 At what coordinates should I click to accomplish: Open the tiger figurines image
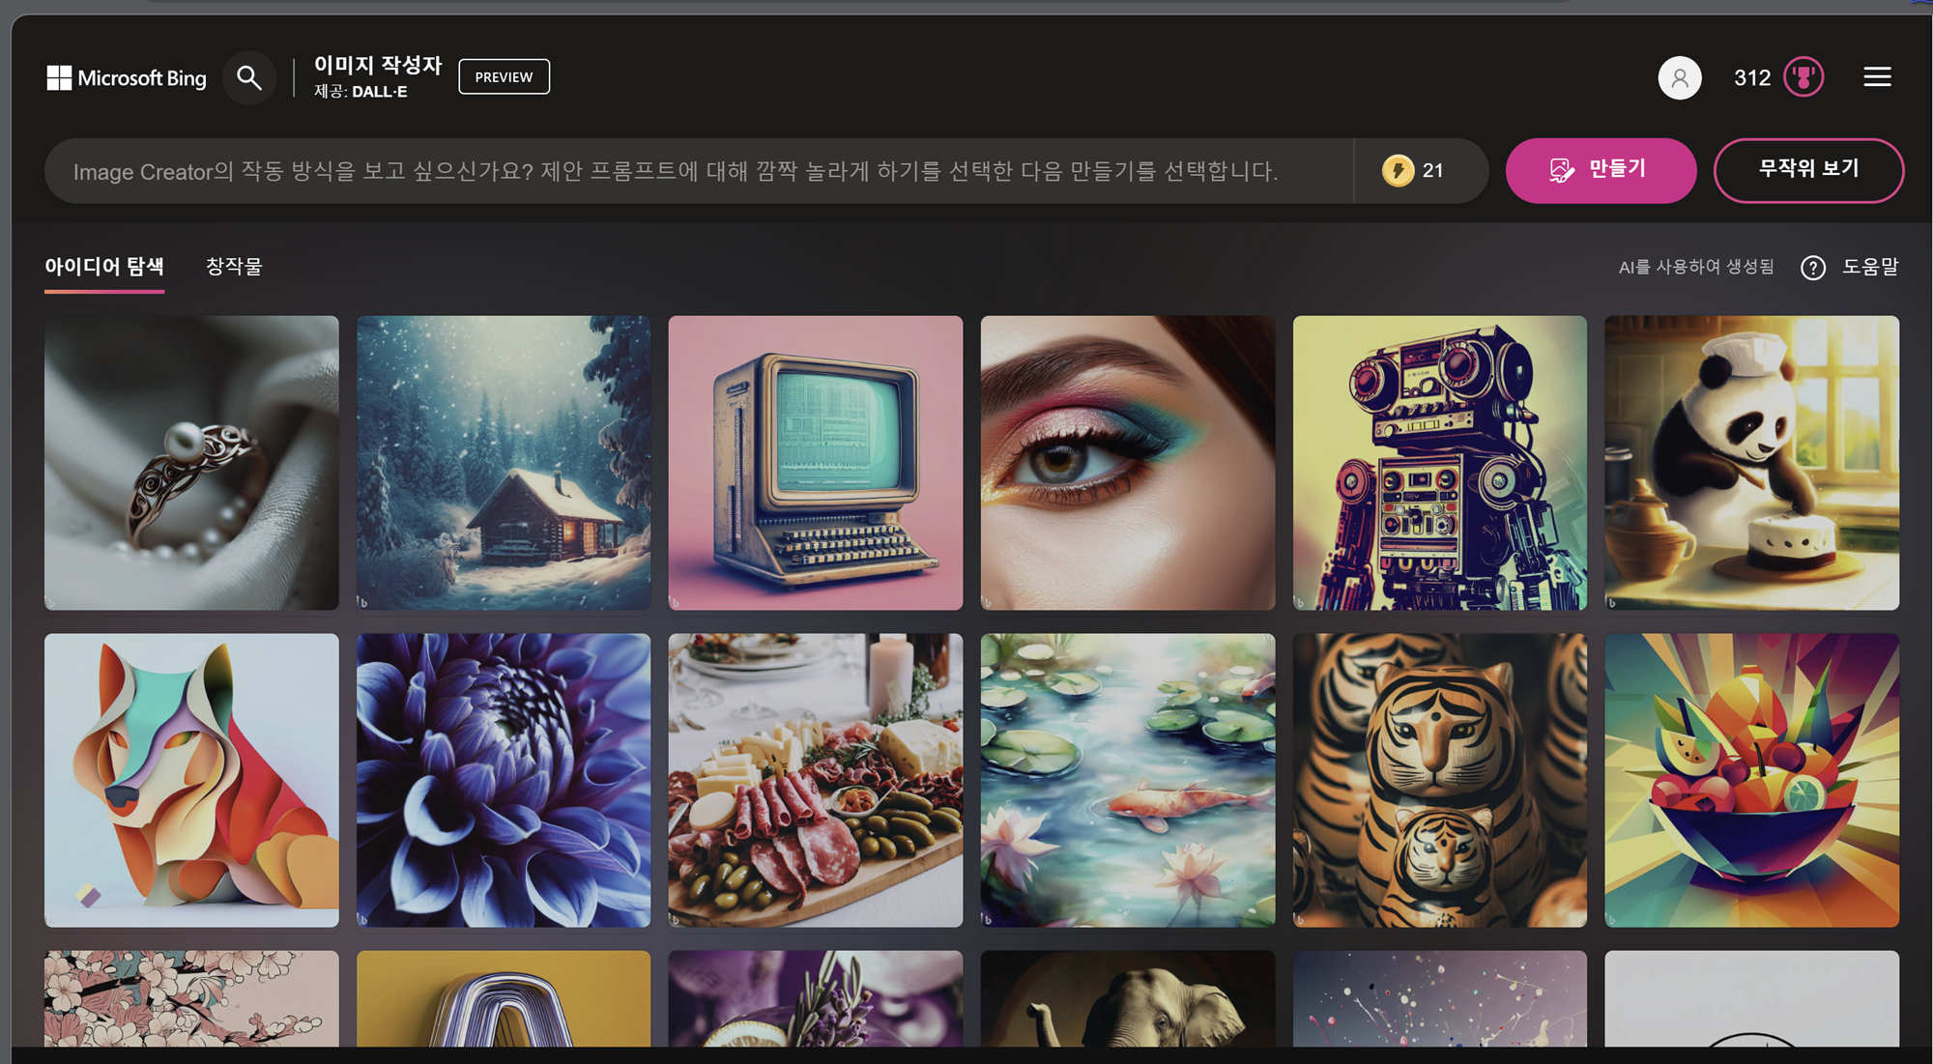coord(1440,781)
